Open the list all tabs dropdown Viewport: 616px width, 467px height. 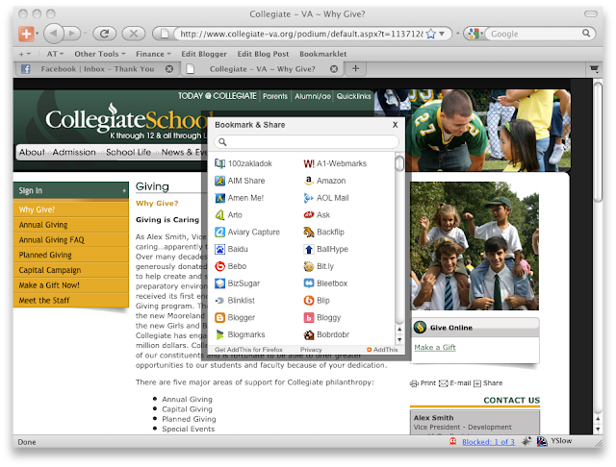tap(594, 69)
